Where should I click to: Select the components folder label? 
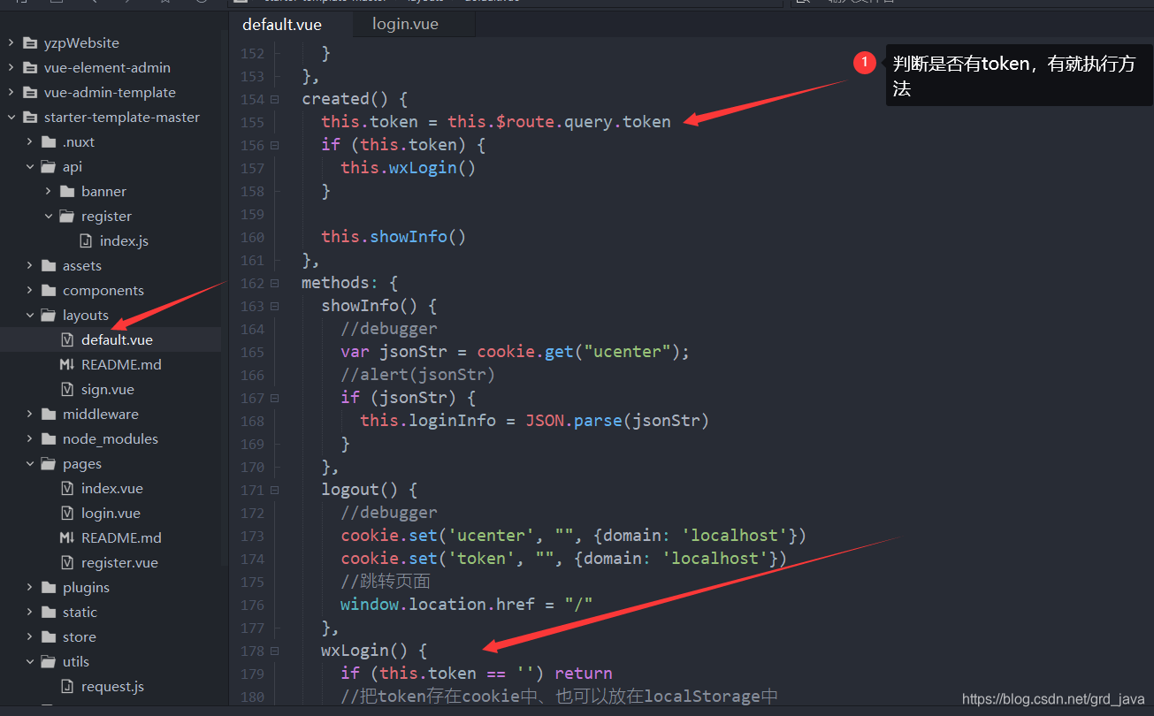[103, 290]
